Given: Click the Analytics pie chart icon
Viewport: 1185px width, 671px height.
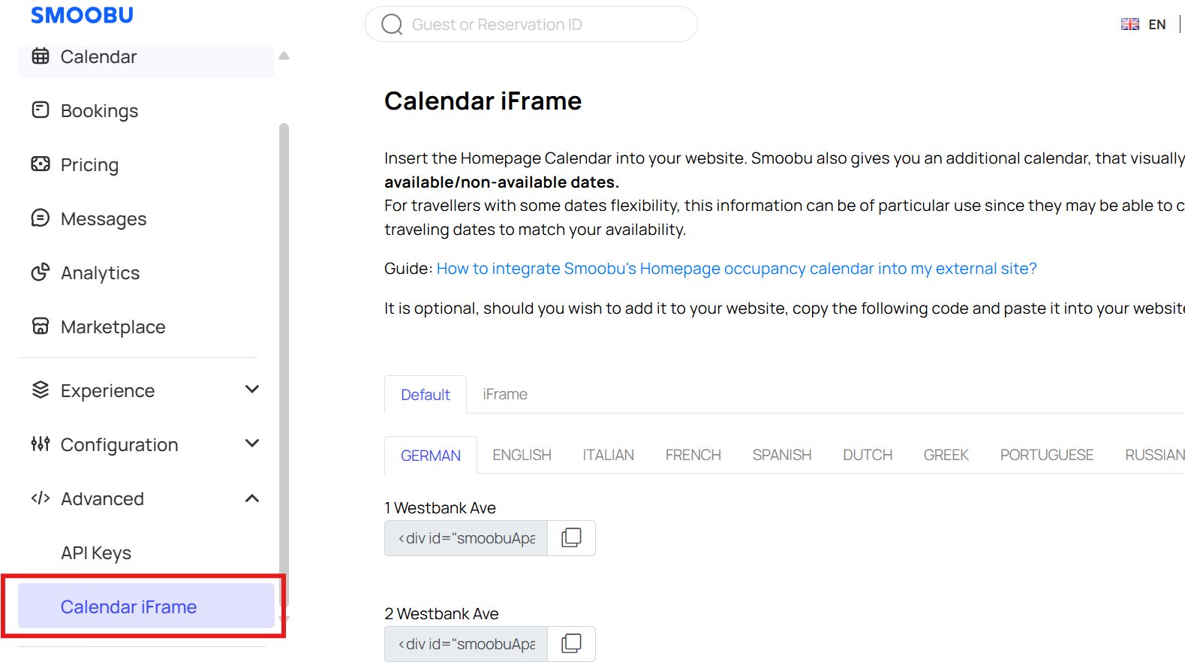Looking at the screenshot, I should (x=41, y=272).
